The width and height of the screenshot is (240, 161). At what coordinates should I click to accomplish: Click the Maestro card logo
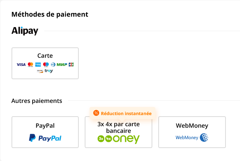46,64
